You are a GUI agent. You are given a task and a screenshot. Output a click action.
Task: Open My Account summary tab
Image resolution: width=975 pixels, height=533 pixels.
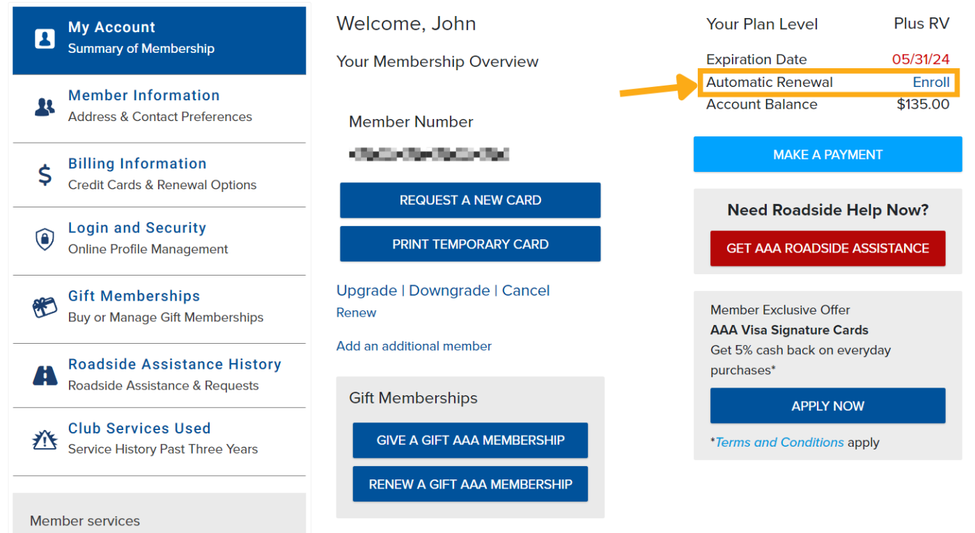(159, 40)
